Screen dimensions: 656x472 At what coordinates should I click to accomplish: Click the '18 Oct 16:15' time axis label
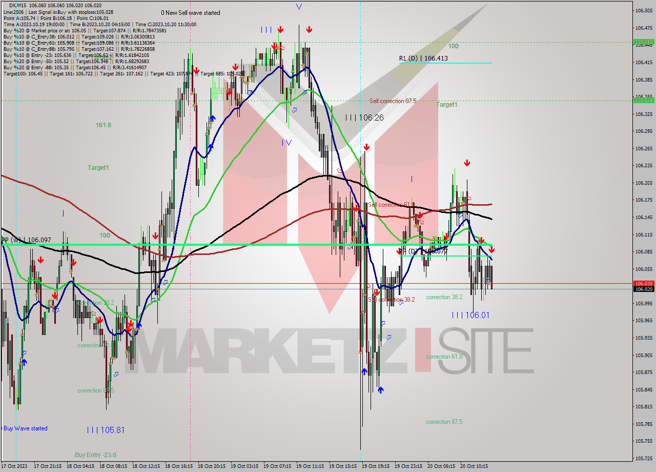pyautogui.click(x=179, y=466)
